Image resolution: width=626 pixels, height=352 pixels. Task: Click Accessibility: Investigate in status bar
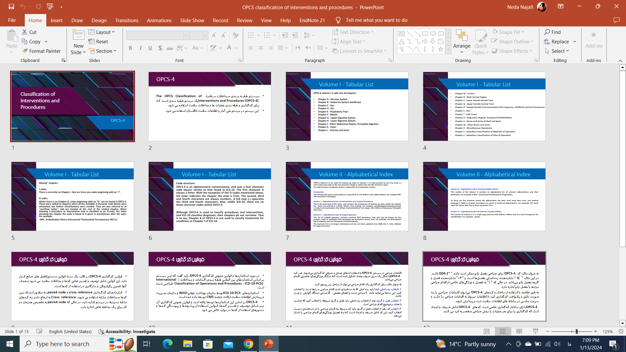[x=127, y=331]
